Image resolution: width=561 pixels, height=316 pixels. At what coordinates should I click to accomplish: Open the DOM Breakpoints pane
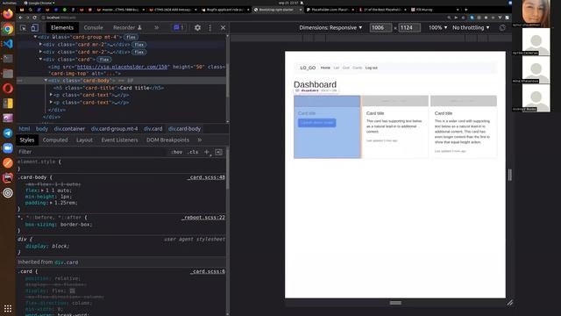pos(167,140)
